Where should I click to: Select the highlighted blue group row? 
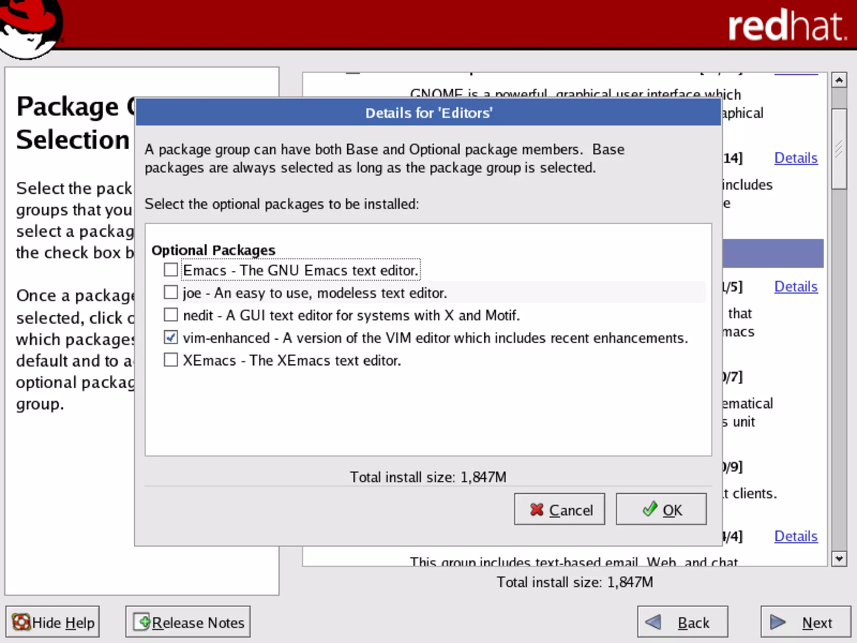click(772, 253)
